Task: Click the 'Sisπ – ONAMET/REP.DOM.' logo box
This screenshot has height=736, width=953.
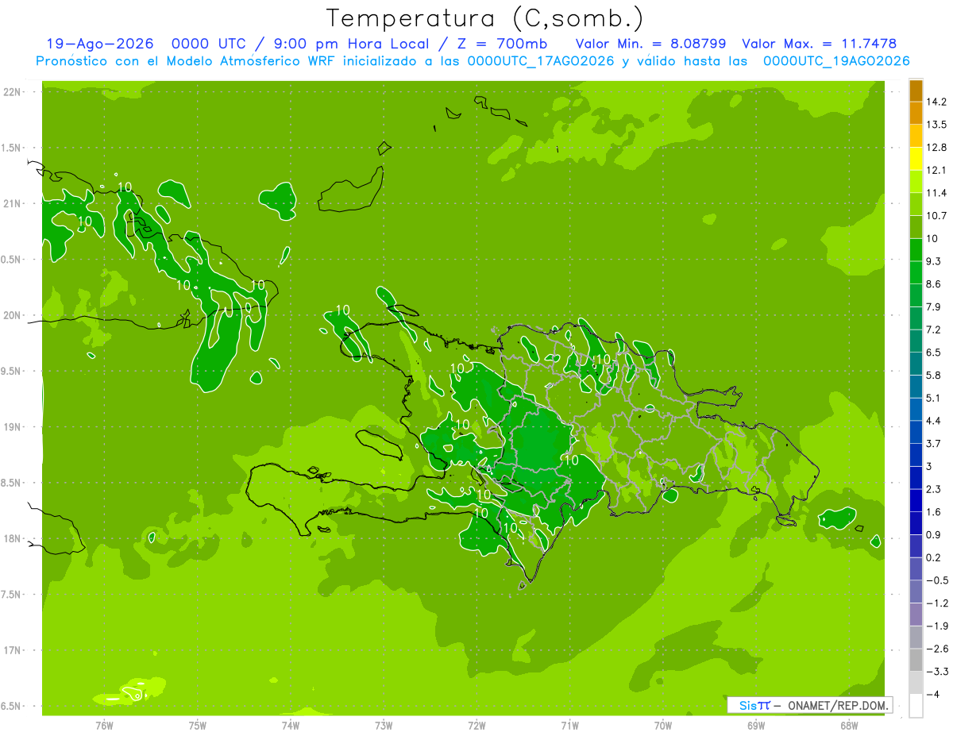Action: pyautogui.click(x=810, y=705)
